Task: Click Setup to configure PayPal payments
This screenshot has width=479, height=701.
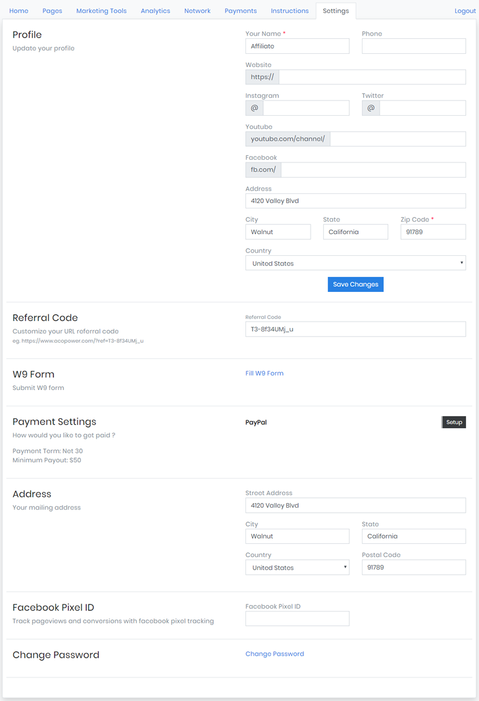Action: coord(453,422)
